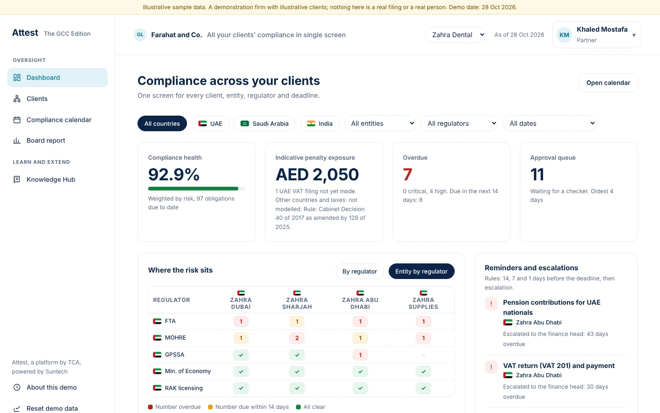Click the Reset demo data icon
The height and width of the screenshot is (413, 660).
(x=17, y=408)
